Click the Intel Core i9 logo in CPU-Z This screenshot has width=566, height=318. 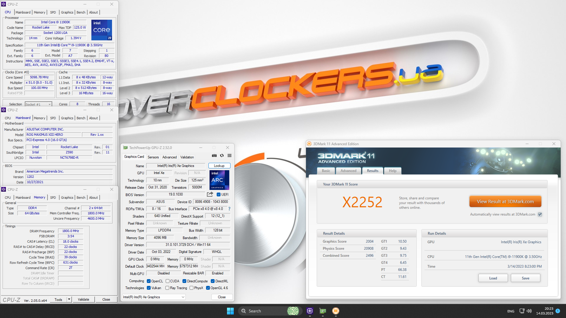click(101, 30)
